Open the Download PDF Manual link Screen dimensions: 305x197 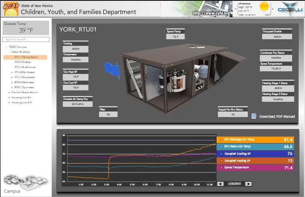click(277, 117)
